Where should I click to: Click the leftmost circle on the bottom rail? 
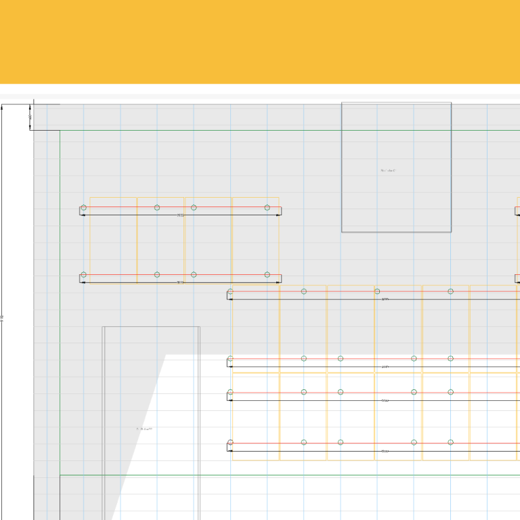coord(231,443)
